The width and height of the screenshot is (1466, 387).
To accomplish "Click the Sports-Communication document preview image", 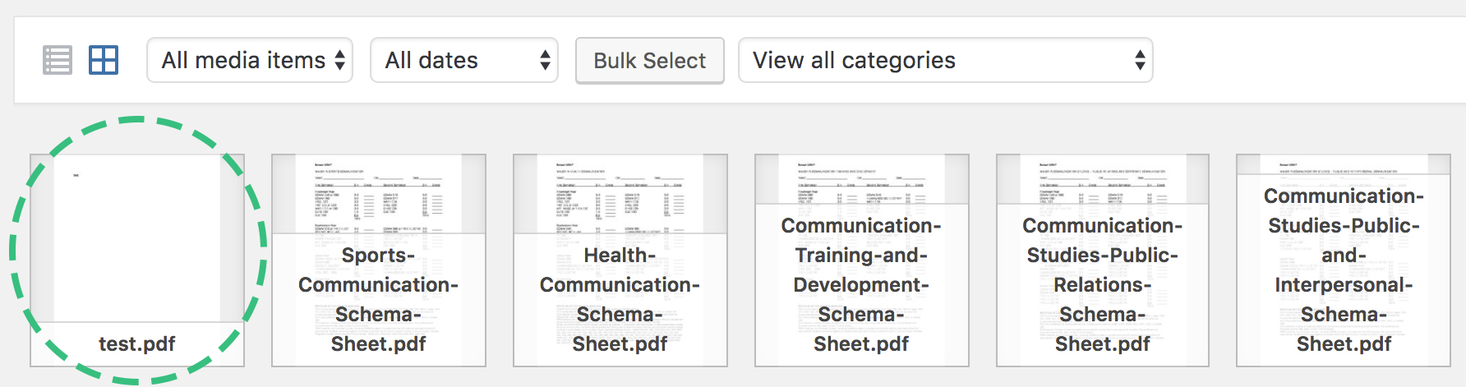I will [379, 195].
